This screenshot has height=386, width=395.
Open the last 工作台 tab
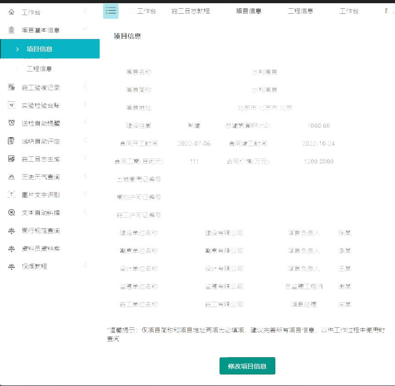349,11
